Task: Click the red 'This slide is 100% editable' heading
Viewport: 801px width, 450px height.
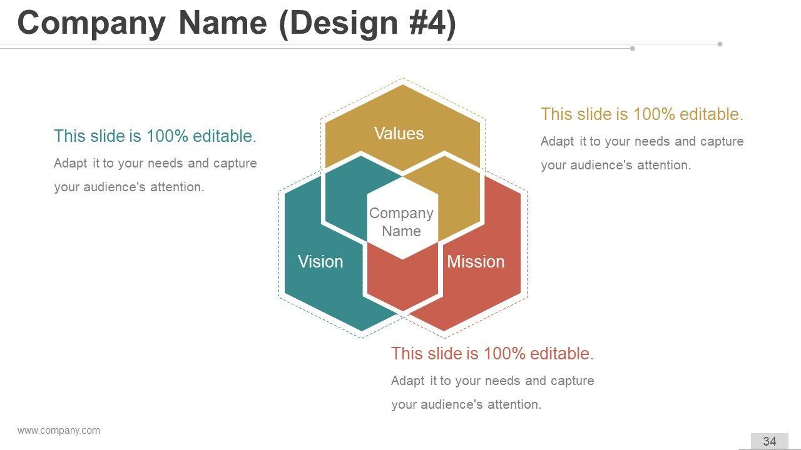Action: [x=492, y=354]
